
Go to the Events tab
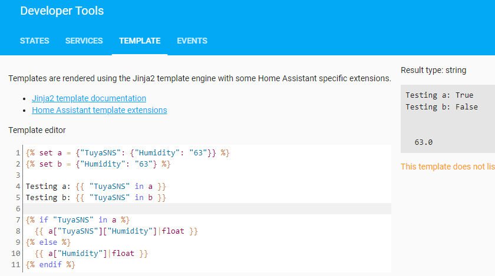pyautogui.click(x=192, y=41)
